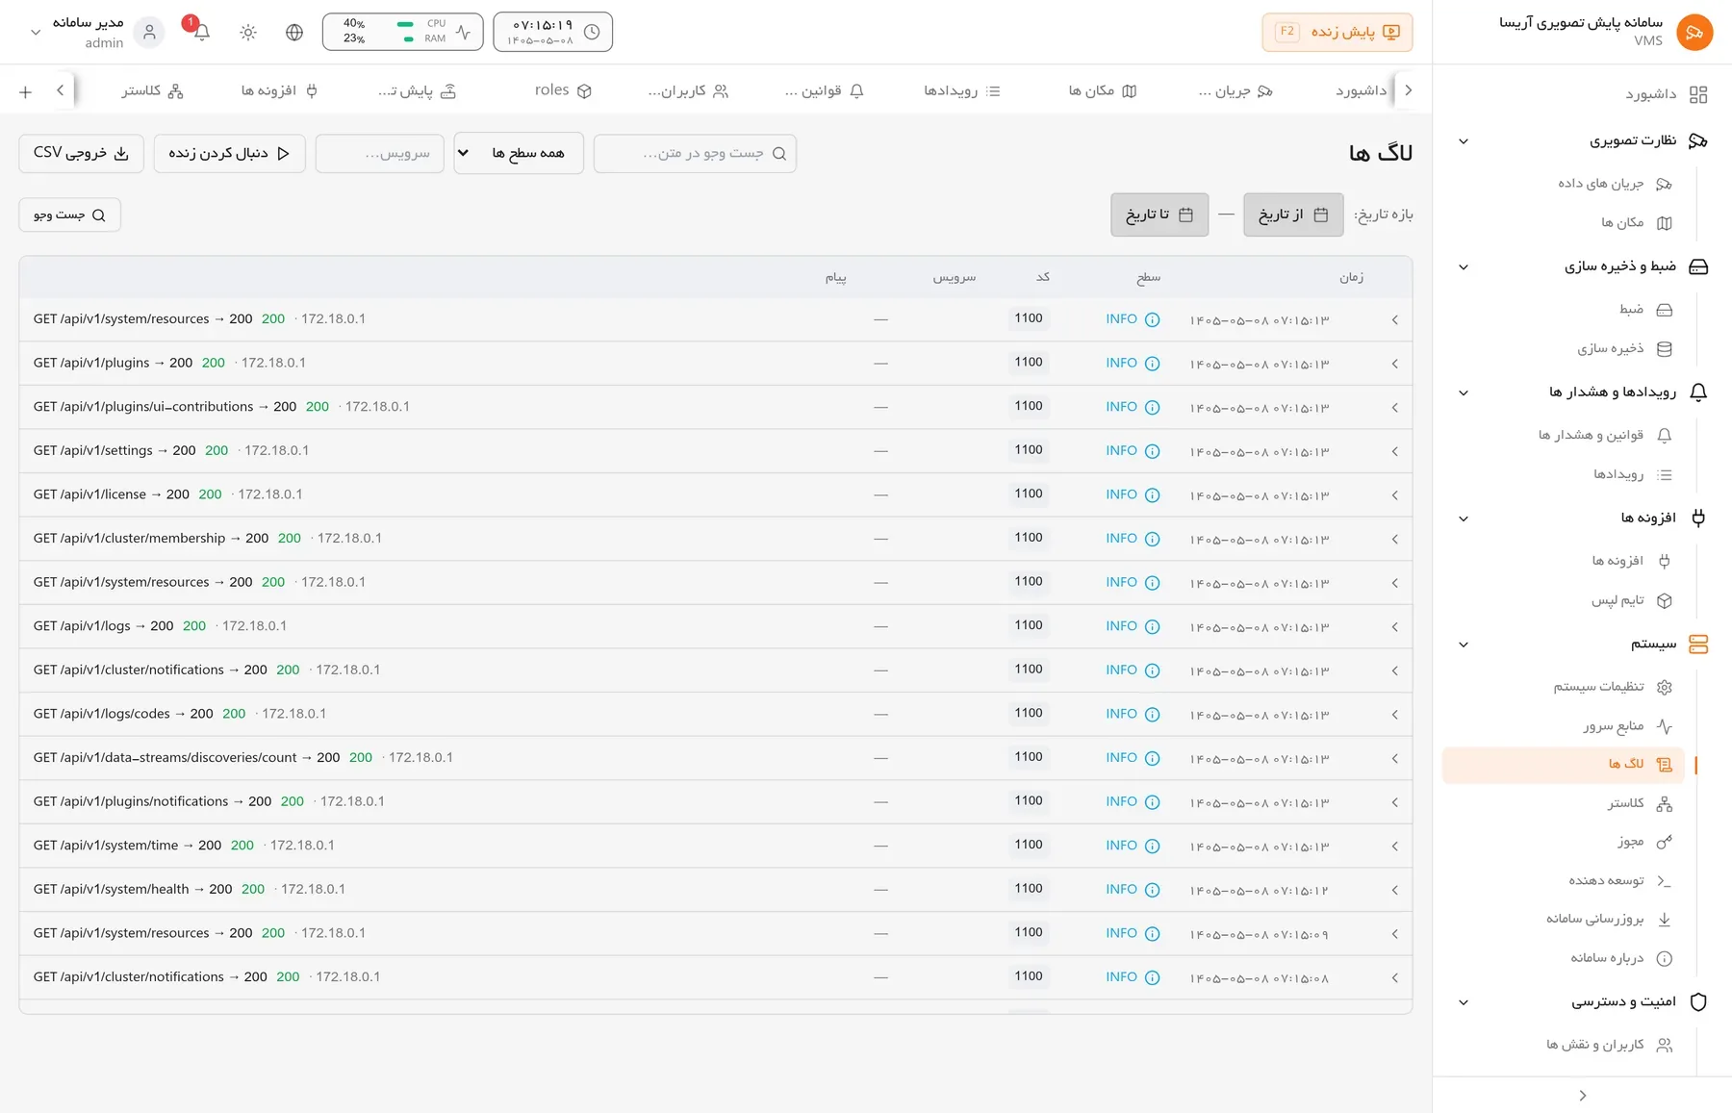This screenshot has height=1113, width=1732.
Task: Open user menu chevron beside admin
Action: [x=36, y=32]
